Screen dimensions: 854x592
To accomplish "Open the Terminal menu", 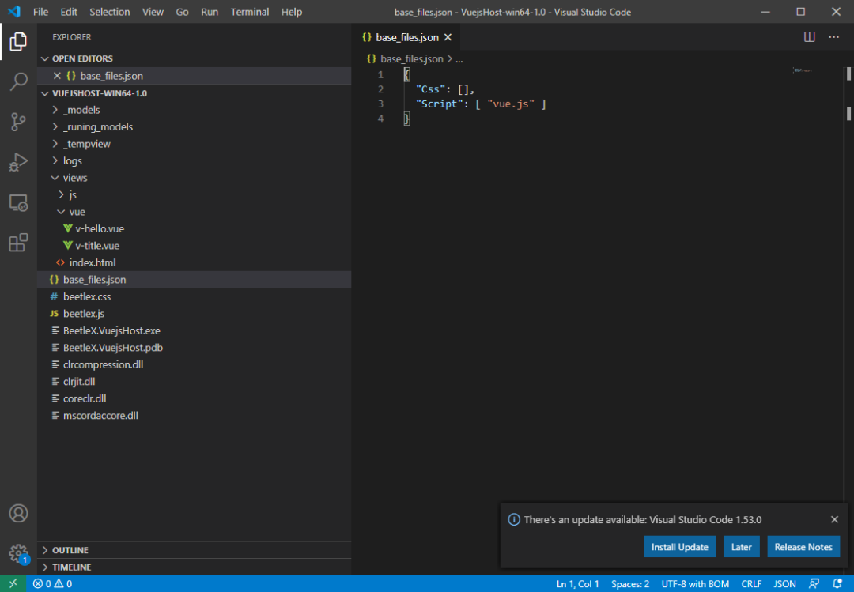I will [x=249, y=12].
